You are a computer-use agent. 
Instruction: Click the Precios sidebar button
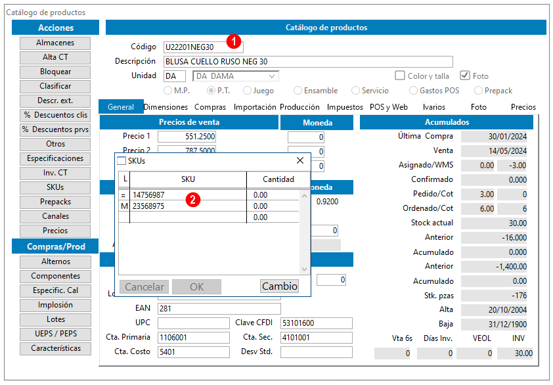coord(55,231)
